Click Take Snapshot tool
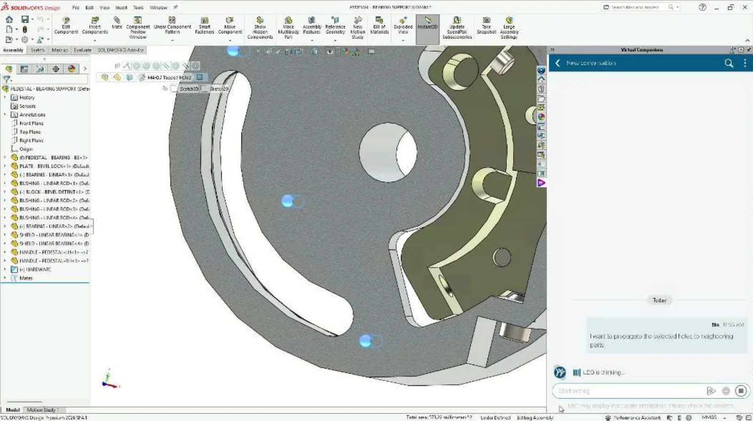The image size is (753, 421). click(x=486, y=26)
